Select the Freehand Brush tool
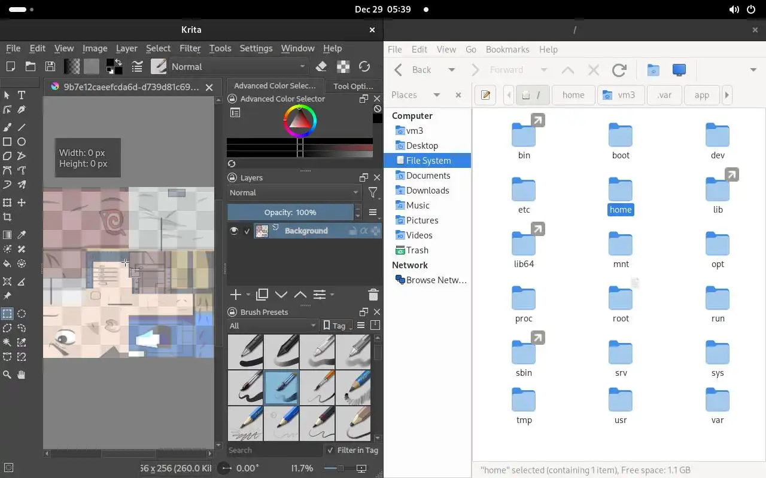Image resolution: width=766 pixels, height=478 pixels. pos(7,127)
